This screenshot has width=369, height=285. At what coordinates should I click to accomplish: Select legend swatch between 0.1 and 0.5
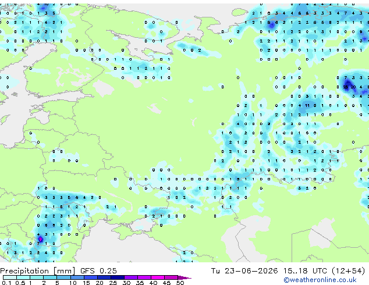[x=10, y=277]
